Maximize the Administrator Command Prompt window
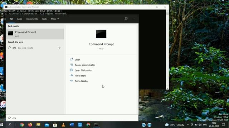The width and height of the screenshot is (229, 128). (157, 7)
